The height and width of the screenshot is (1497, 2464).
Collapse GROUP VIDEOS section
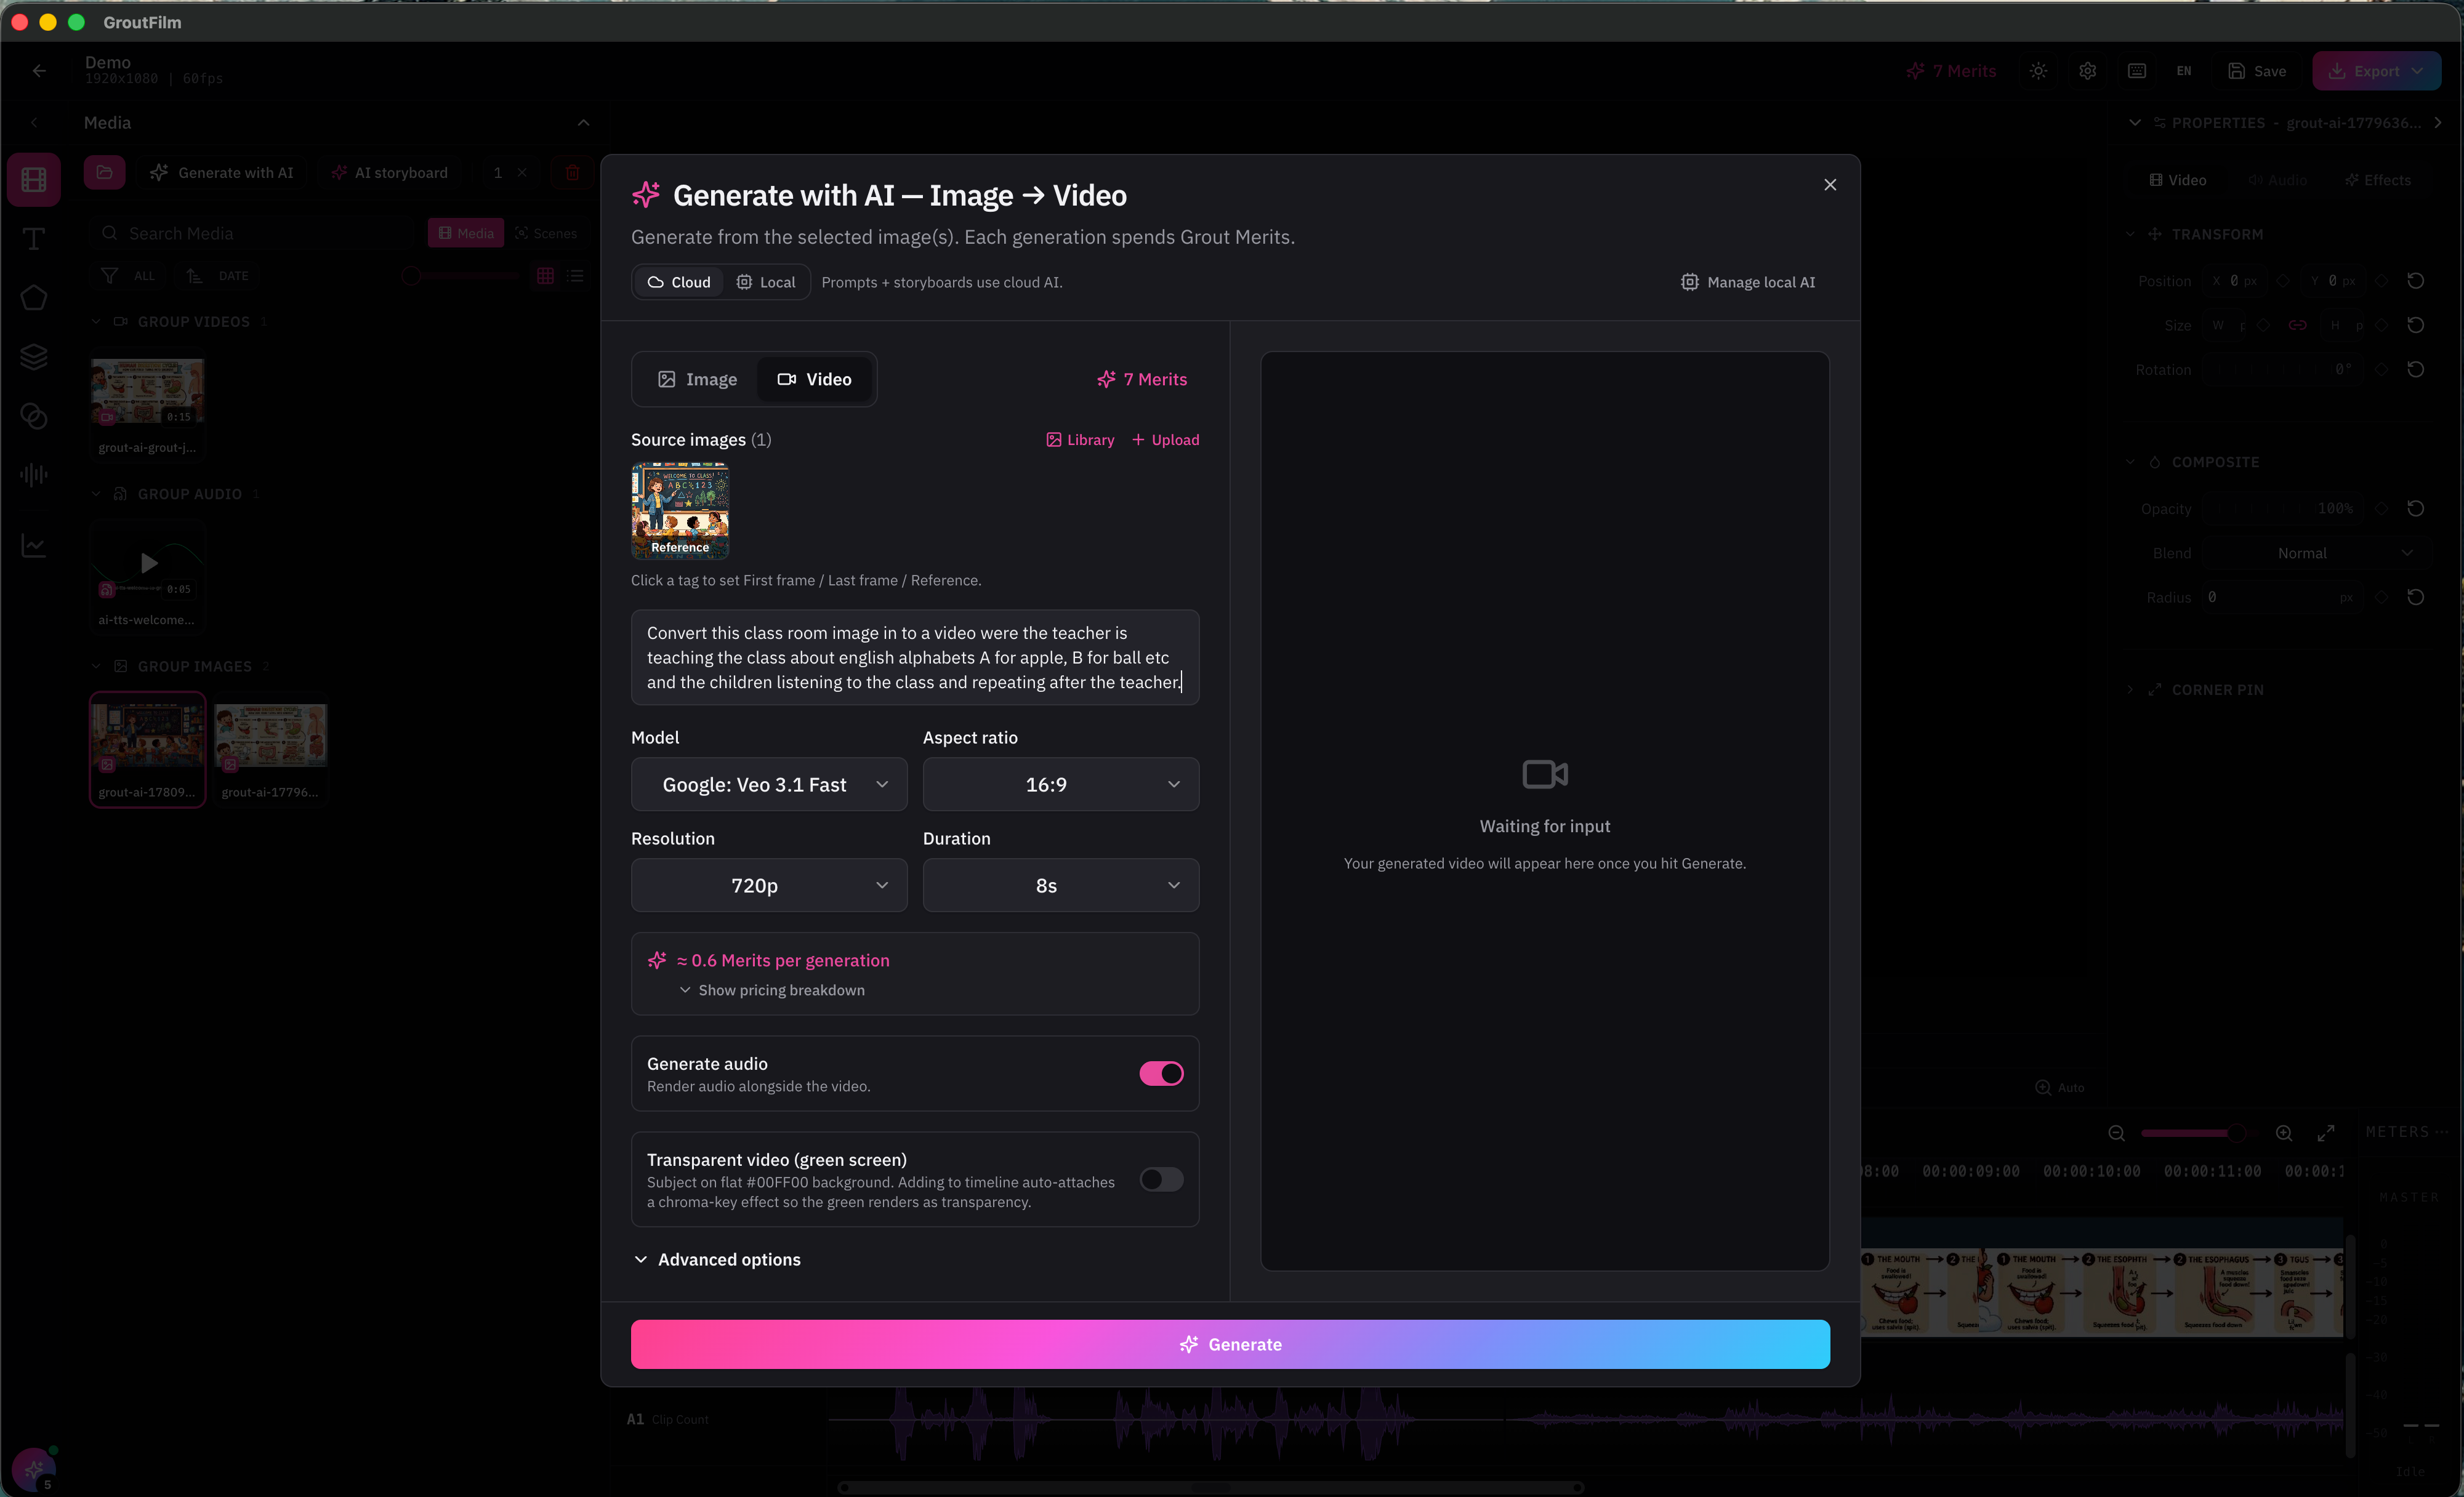(x=96, y=322)
